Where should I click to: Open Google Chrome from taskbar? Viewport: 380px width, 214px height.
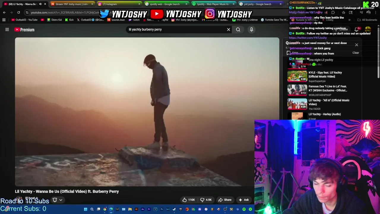[104, 209]
